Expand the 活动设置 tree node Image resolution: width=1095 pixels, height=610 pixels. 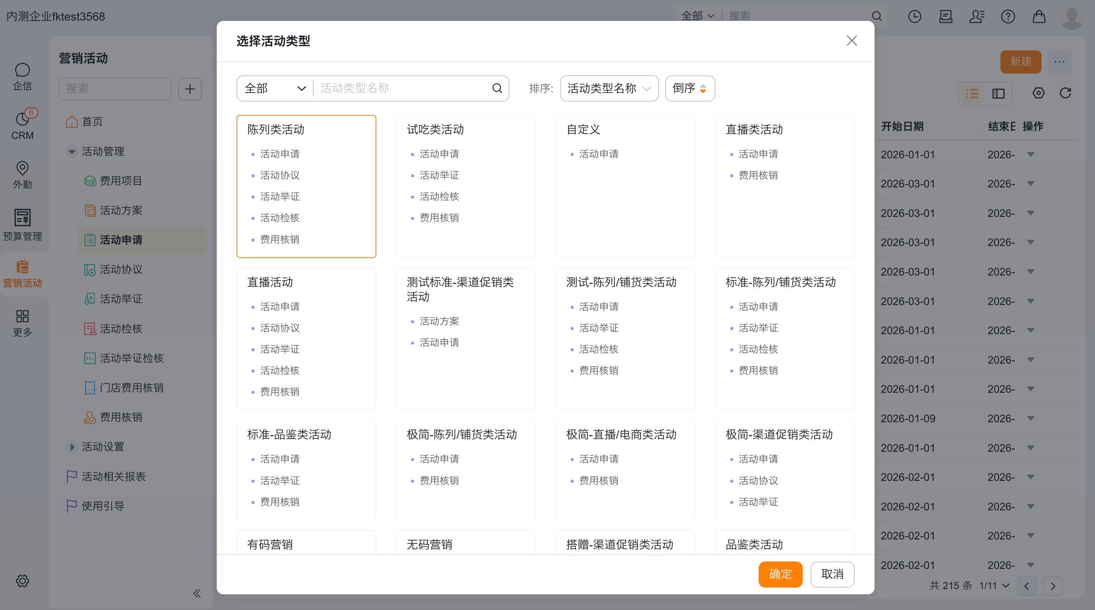72,446
